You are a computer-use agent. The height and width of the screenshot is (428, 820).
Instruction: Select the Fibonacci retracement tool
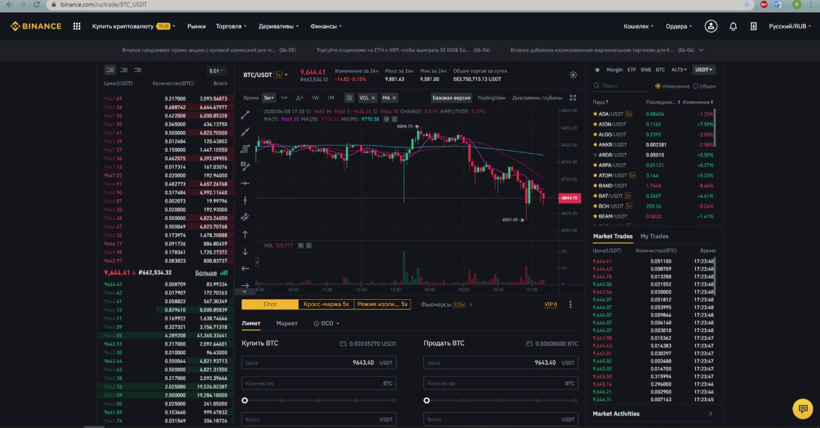point(245,217)
